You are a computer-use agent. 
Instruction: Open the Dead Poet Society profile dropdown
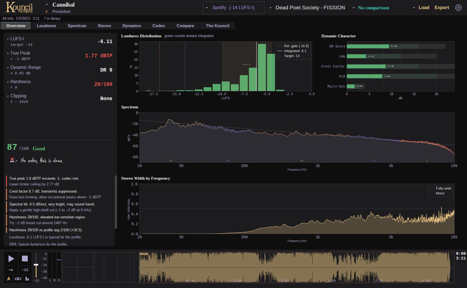pyautogui.click(x=308, y=8)
